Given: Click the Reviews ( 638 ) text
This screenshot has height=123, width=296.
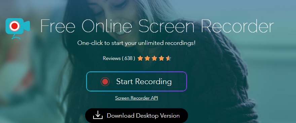Looking at the screenshot, I should tap(119, 58).
